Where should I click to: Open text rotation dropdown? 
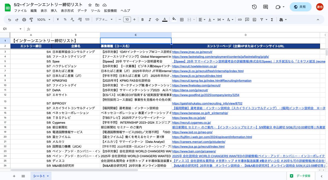[x=230, y=19]
